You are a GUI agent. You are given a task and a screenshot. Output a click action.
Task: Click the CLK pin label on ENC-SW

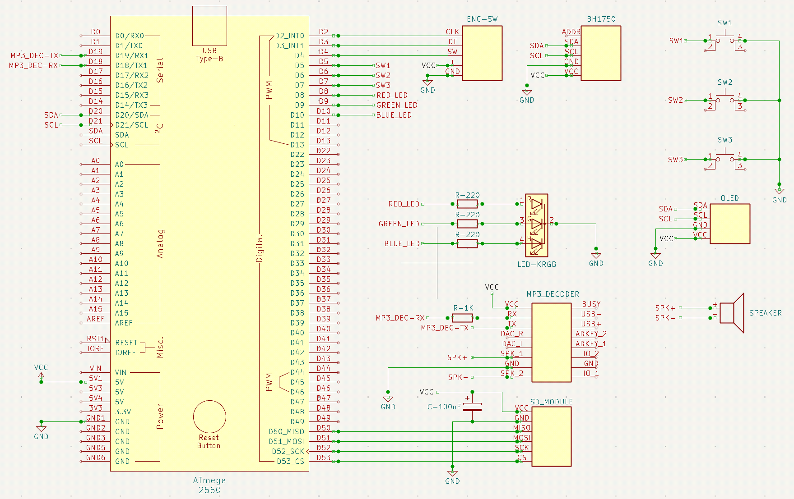[x=452, y=32]
